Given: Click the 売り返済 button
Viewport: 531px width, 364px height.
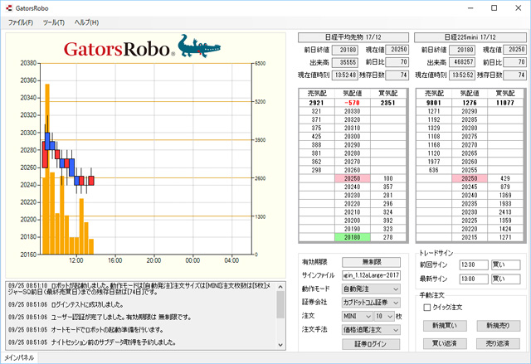Looking at the screenshot, I should 498,344.
